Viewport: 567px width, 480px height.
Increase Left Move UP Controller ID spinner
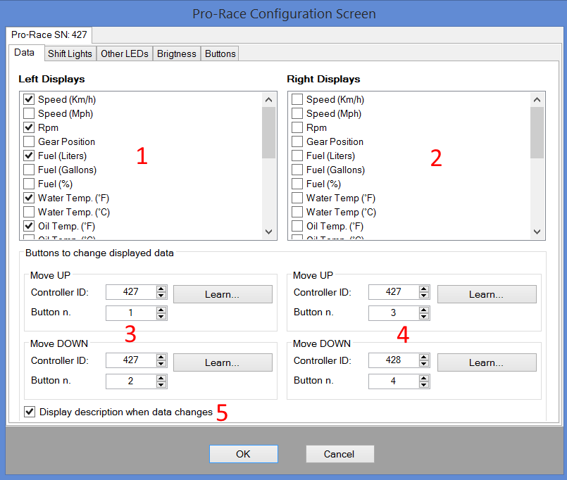coord(161,289)
